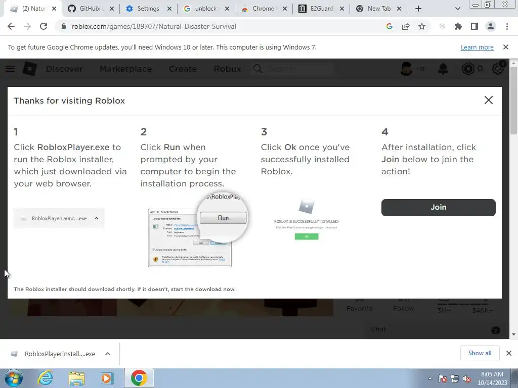Image resolution: width=518 pixels, height=388 pixels.
Task: Bookmark this page with the star icon
Action: click(422, 26)
